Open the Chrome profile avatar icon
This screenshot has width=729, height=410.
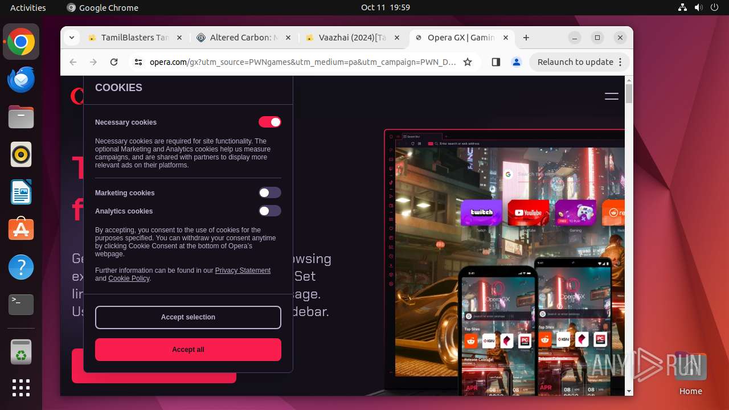517,62
